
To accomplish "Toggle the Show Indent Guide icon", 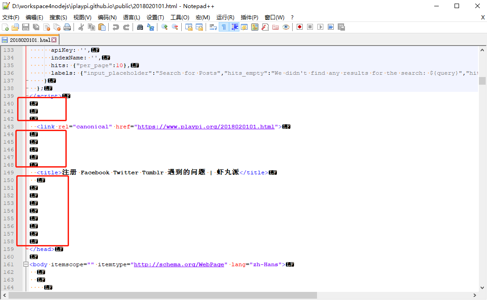I will pyautogui.click(x=234, y=27).
